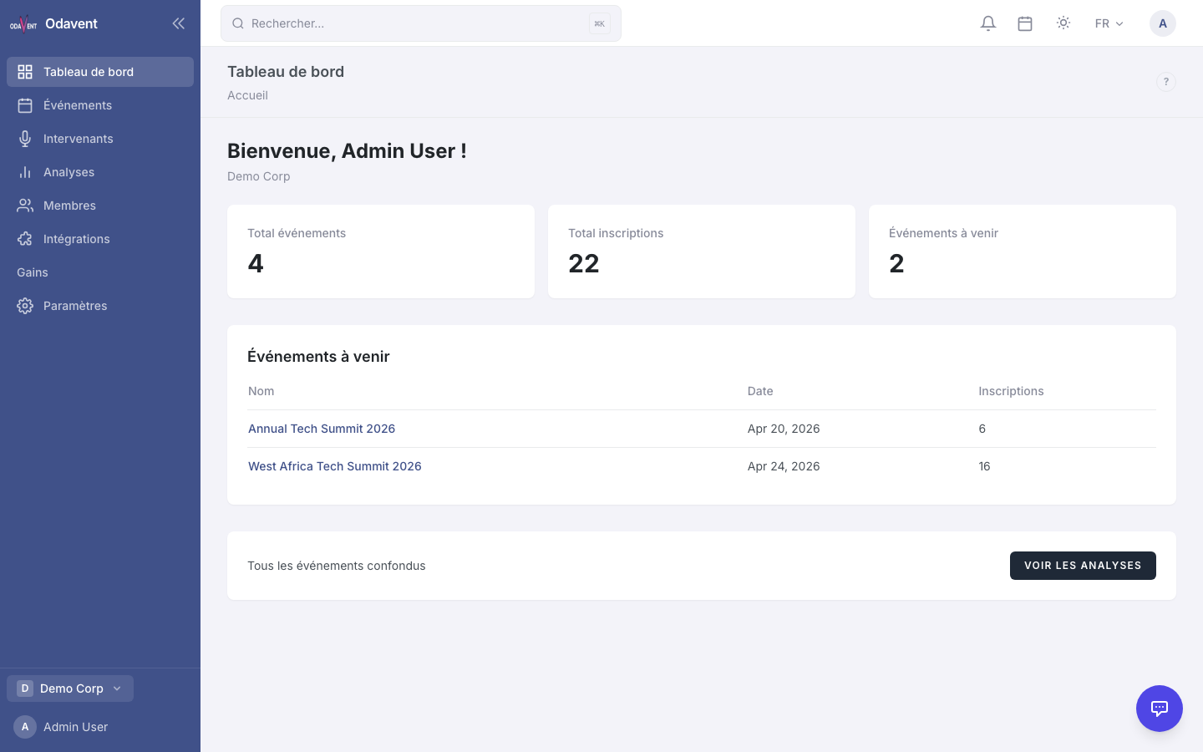This screenshot has height=752, width=1203.
Task: Click the Total événements card
Action: pos(381,252)
